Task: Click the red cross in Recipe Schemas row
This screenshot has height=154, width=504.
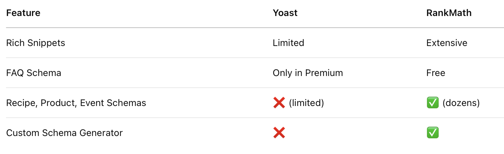Action: click(279, 103)
